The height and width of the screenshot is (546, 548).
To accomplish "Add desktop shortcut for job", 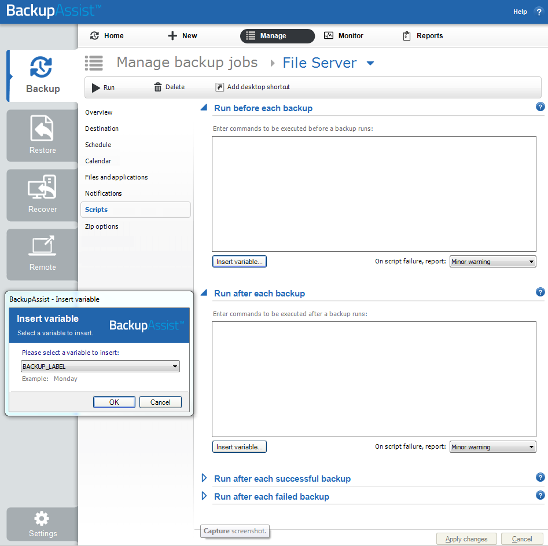I will 253,87.
